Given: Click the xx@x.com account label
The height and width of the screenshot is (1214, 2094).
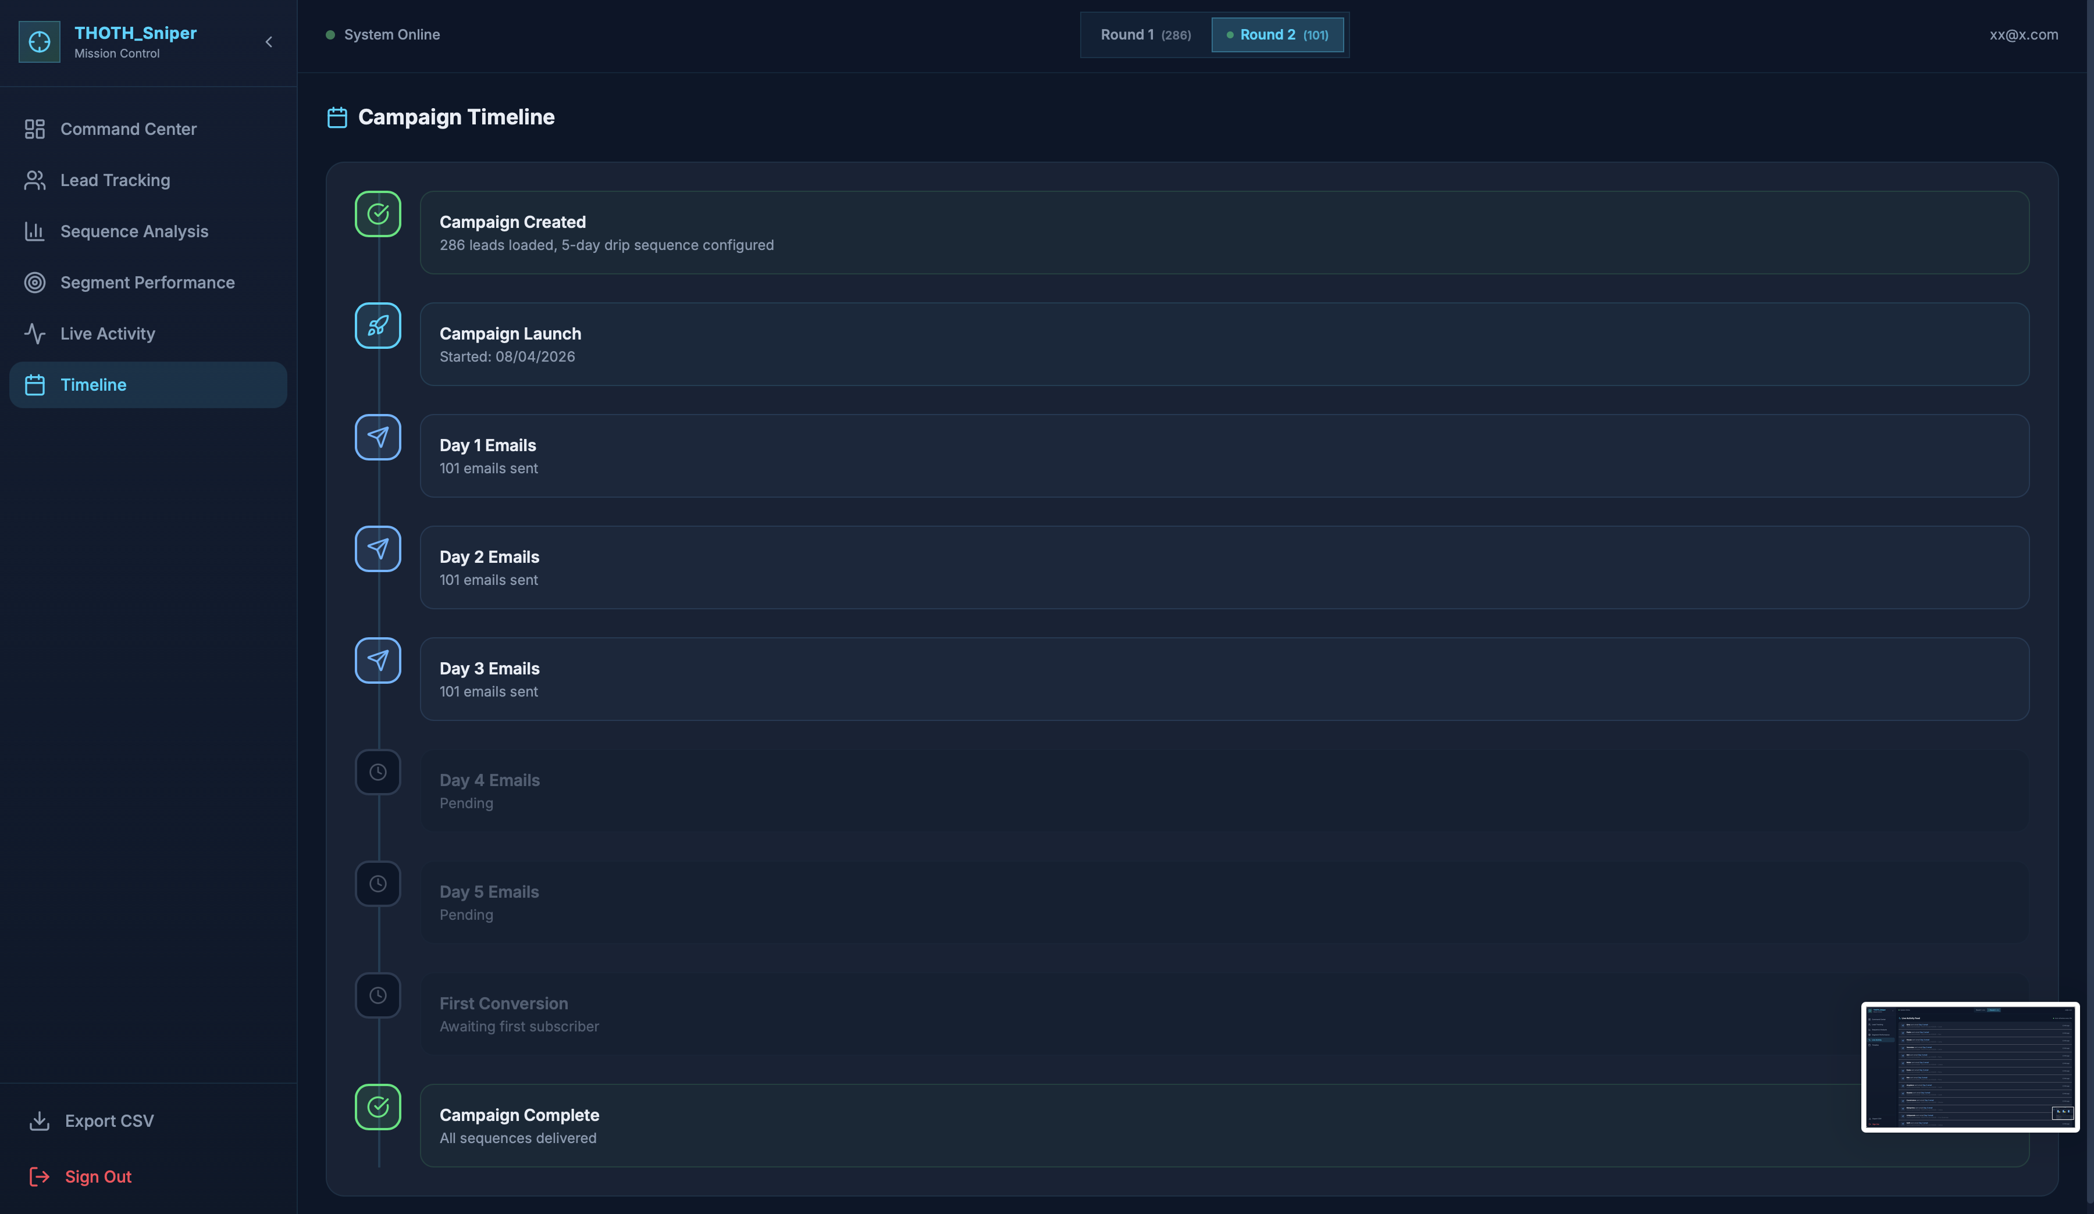Looking at the screenshot, I should (x=2024, y=35).
